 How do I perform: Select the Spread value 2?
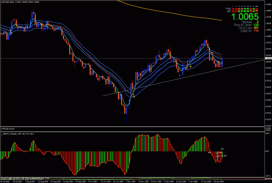[x=258, y=22]
